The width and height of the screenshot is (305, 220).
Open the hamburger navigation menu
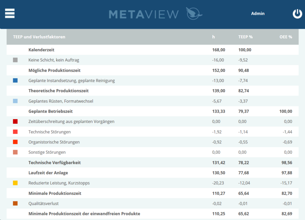tap(9, 13)
